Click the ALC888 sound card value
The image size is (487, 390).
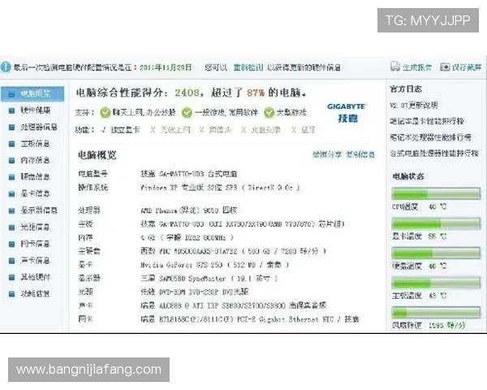[233, 305]
